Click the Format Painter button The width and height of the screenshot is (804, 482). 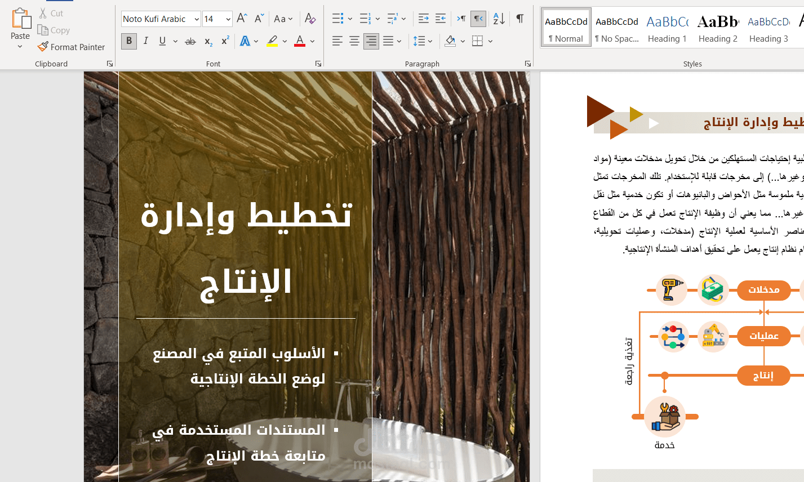pos(72,47)
